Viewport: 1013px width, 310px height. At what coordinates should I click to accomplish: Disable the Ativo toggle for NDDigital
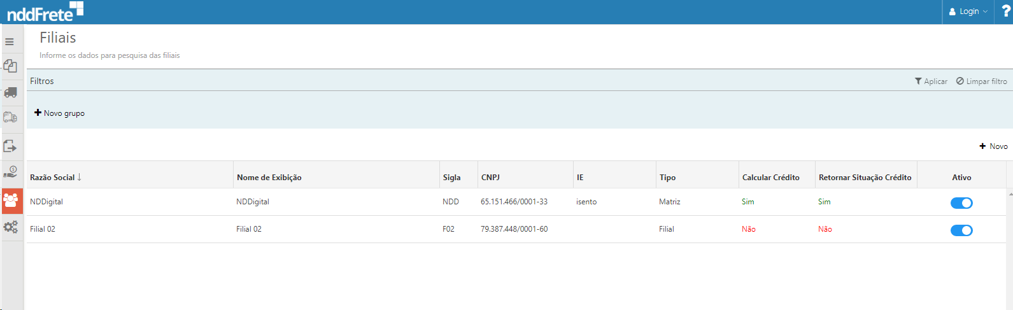tap(961, 203)
